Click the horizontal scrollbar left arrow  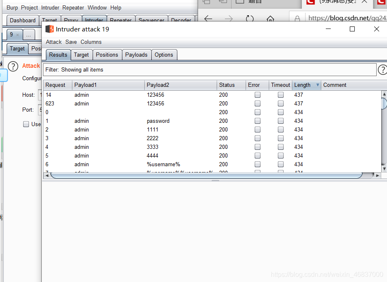point(47,176)
